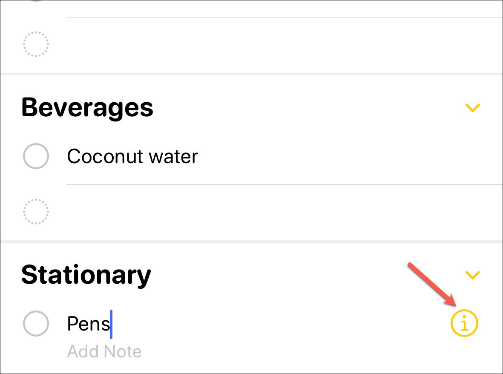Select the Stationary section heading
The height and width of the screenshot is (374, 503).
(x=86, y=275)
